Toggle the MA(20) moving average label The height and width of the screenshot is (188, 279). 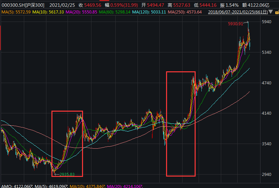point(82,12)
